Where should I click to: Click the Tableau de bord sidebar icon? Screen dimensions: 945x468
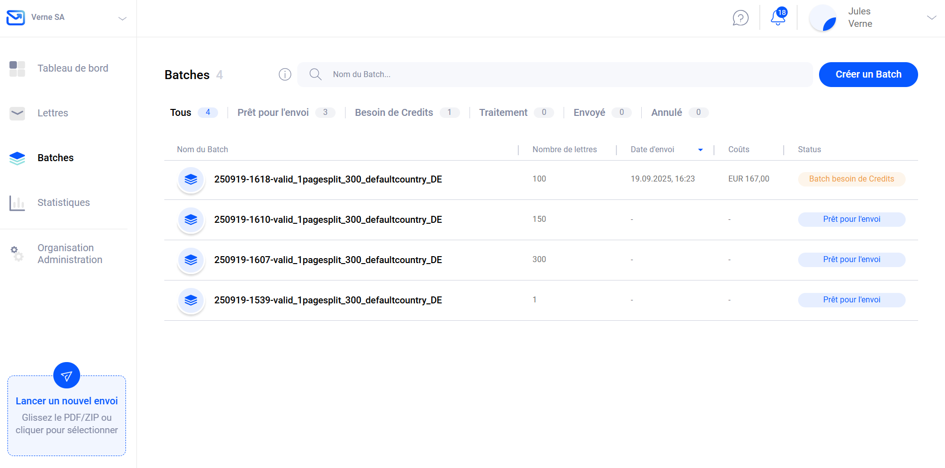click(x=17, y=69)
